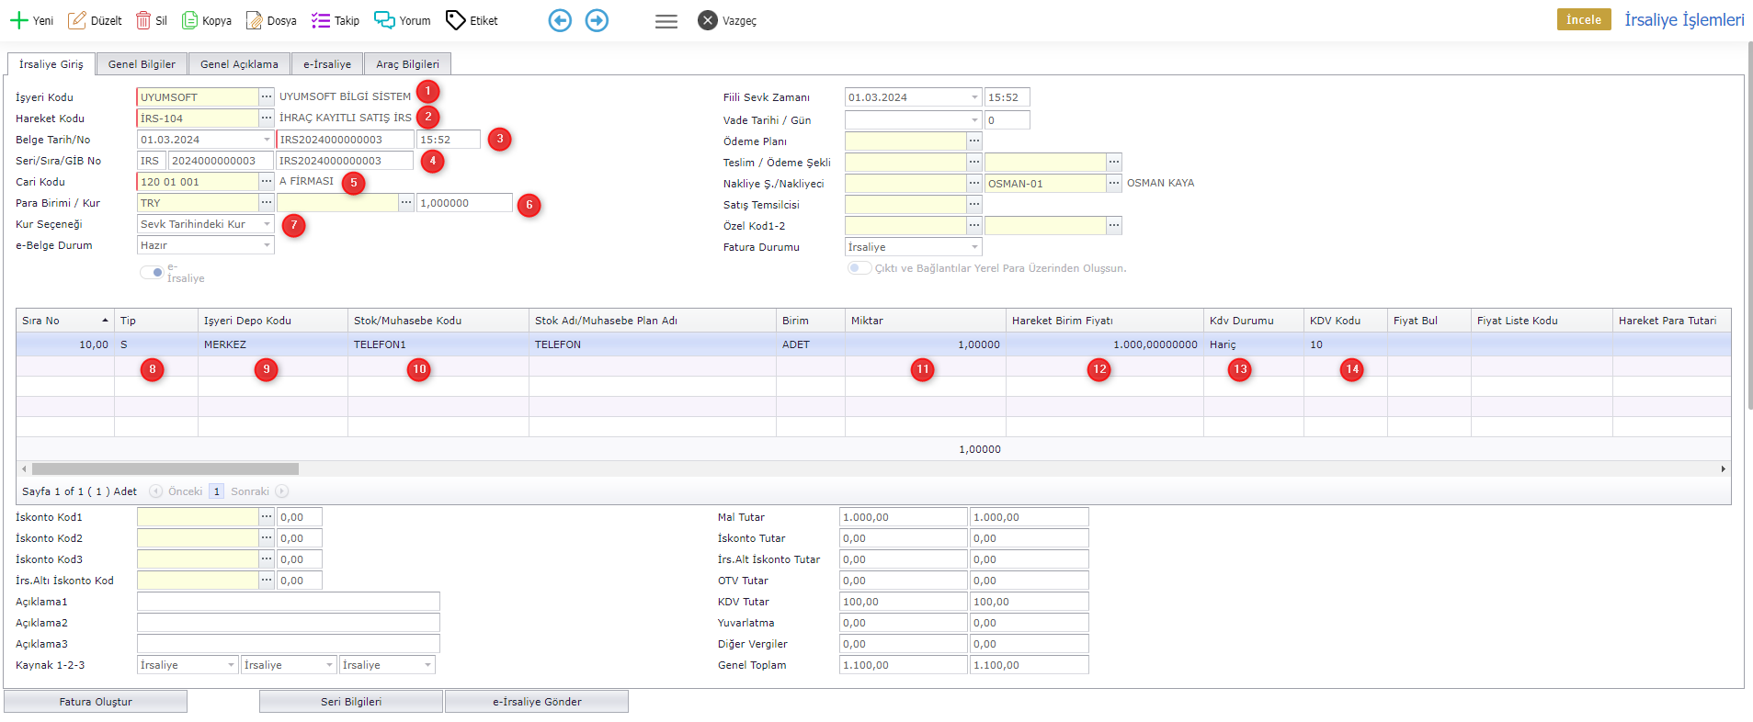Open lookup for Ödeme Planı field
Image resolution: width=1753 pixels, height=722 pixels.
[x=974, y=141]
